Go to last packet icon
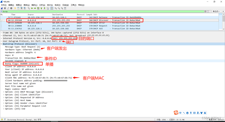The image size is (225, 122). click(x=44, y=8)
